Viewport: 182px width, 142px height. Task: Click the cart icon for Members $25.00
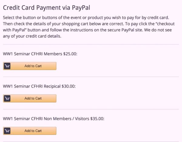point(7,66)
